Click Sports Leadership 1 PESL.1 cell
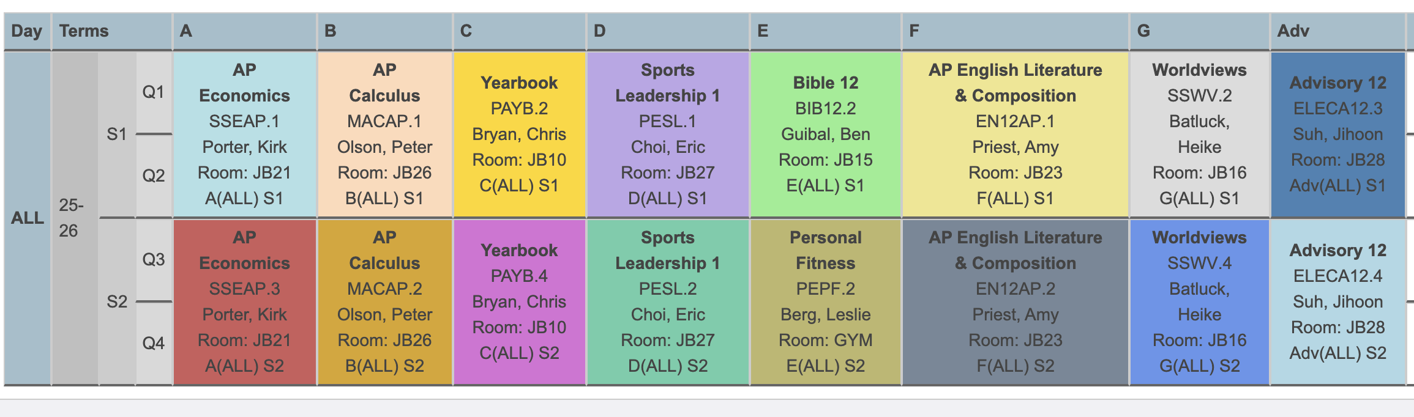This screenshot has height=417, width=1414. coord(667,134)
